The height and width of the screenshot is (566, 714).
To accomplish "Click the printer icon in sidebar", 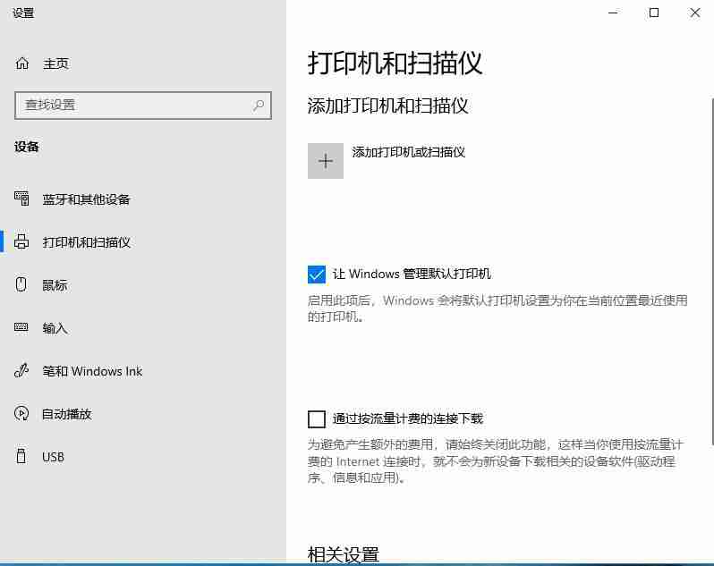I will pyautogui.click(x=21, y=241).
